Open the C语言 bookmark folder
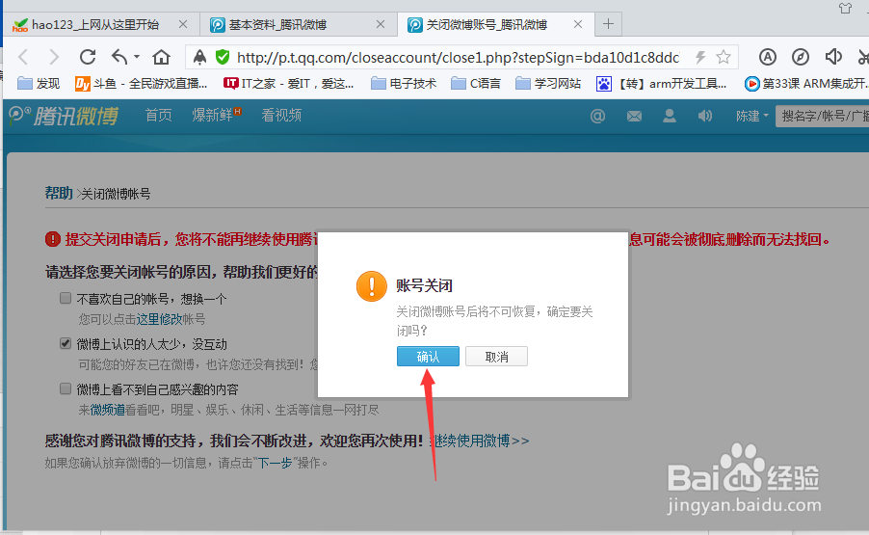This screenshot has height=535, width=869. tap(476, 84)
